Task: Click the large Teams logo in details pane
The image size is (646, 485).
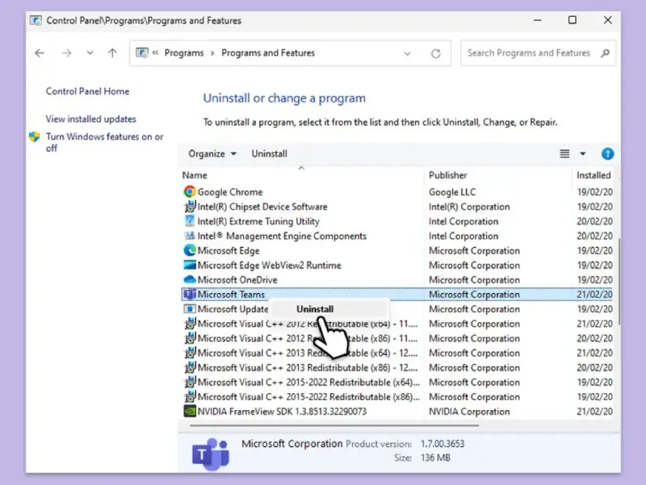Action: 211,454
